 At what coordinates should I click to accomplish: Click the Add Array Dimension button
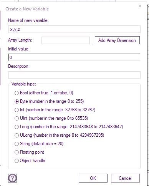pos(117,40)
